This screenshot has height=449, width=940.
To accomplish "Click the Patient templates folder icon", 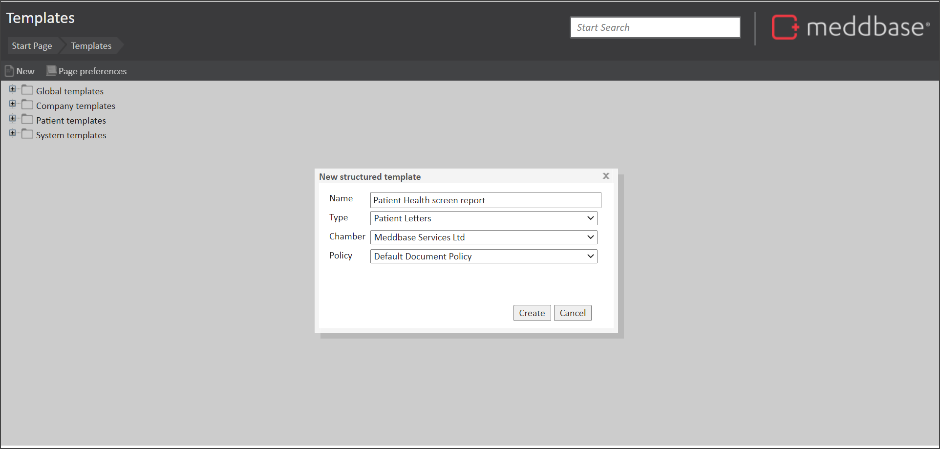I will pos(27,120).
